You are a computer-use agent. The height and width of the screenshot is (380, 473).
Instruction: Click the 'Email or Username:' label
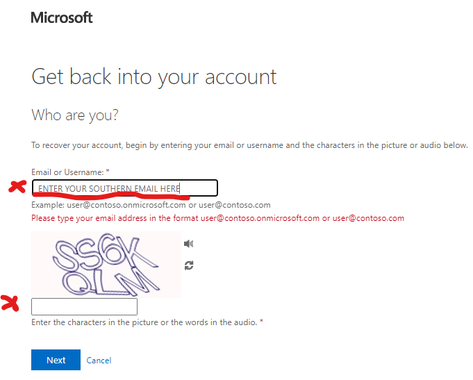pyautogui.click(x=67, y=172)
